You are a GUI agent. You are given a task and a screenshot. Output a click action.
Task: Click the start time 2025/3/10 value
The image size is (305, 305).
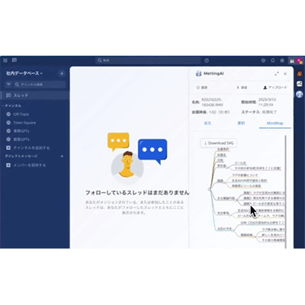point(267,102)
